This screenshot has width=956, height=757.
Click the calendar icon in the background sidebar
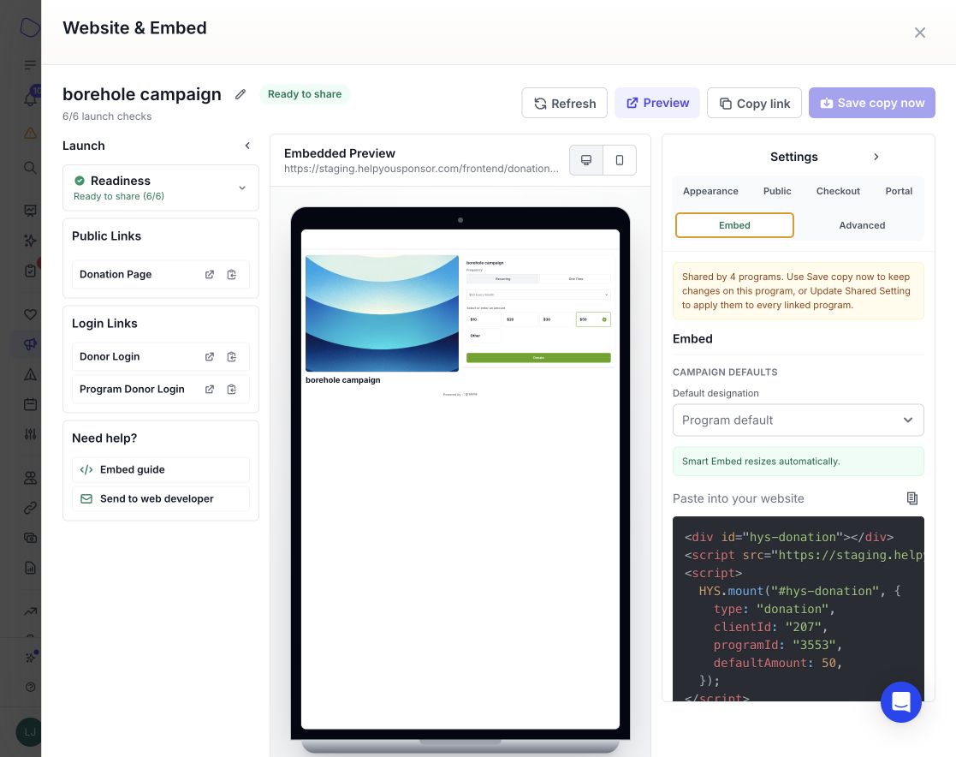click(30, 404)
